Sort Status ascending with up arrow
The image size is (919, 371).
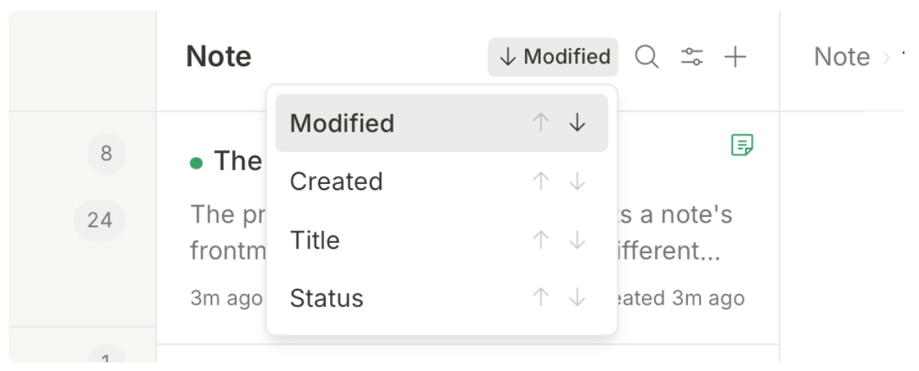point(540,298)
